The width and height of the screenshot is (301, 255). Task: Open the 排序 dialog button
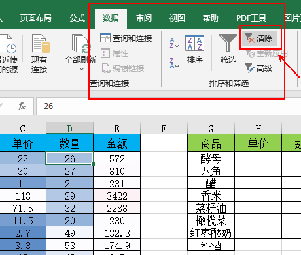click(195, 49)
